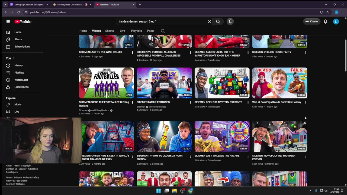This screenshot has height=195, width=347.
Task: Bookmark this page with the star icon
Action: (x=327, y=12)
